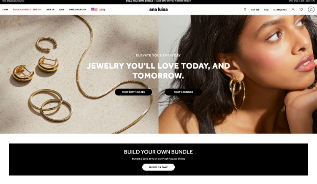Click Shop Earrings button

point(184,92)
